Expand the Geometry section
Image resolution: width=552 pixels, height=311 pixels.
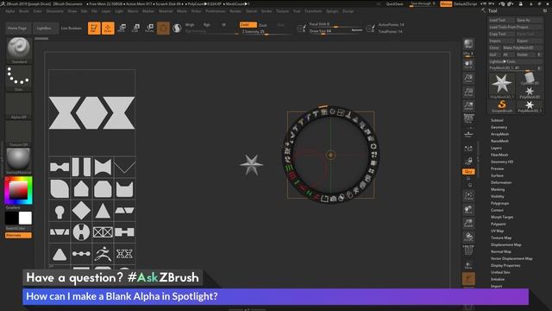pos(499,127)
